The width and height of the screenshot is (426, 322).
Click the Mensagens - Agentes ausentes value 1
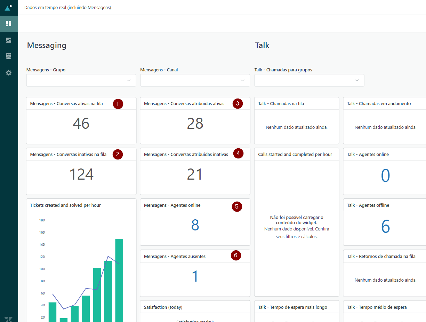(195, 276)
